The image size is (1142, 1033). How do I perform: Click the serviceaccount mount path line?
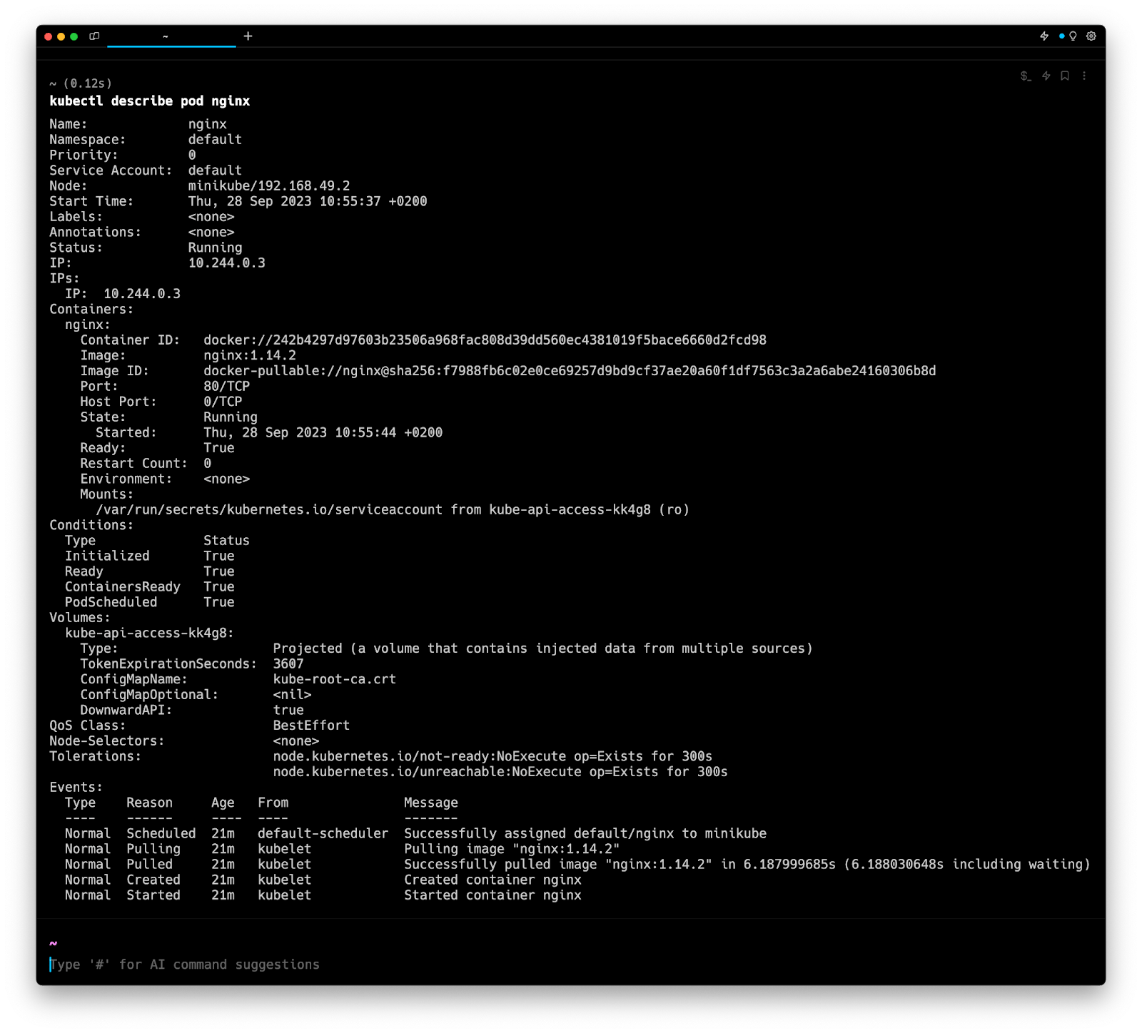point(393,510)
